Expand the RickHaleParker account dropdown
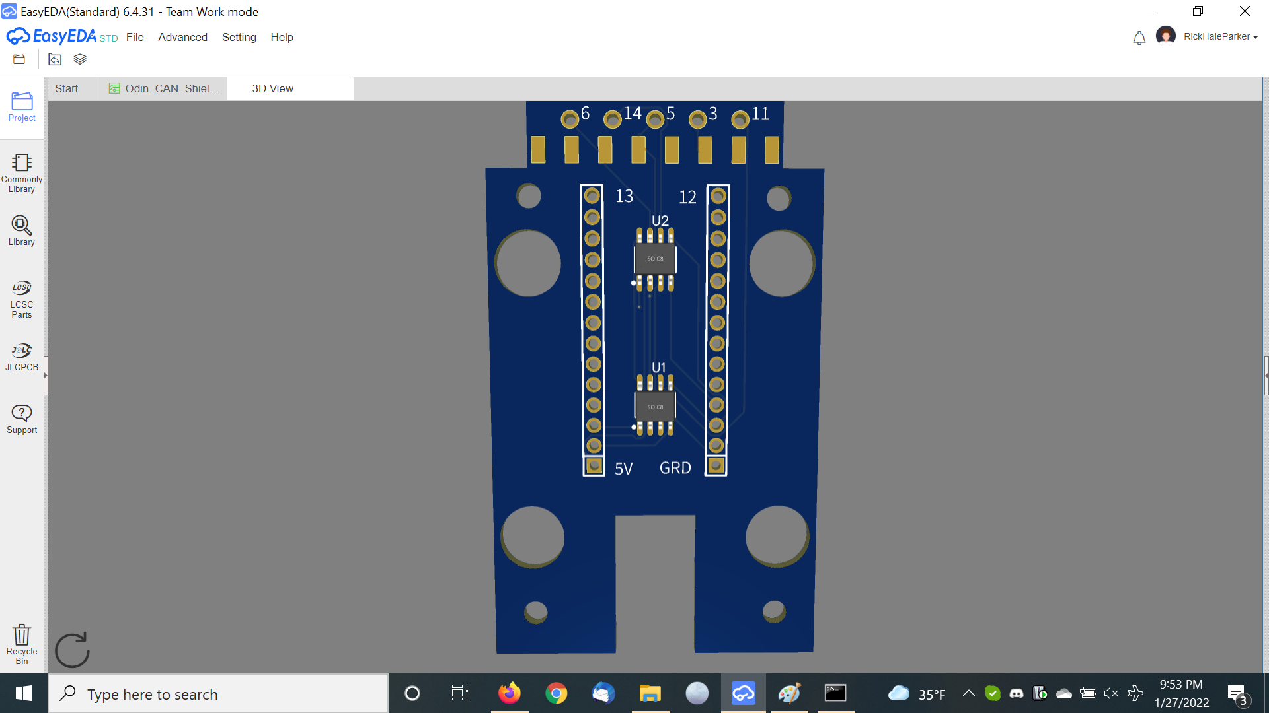1269x713 pixels. 1220,37
